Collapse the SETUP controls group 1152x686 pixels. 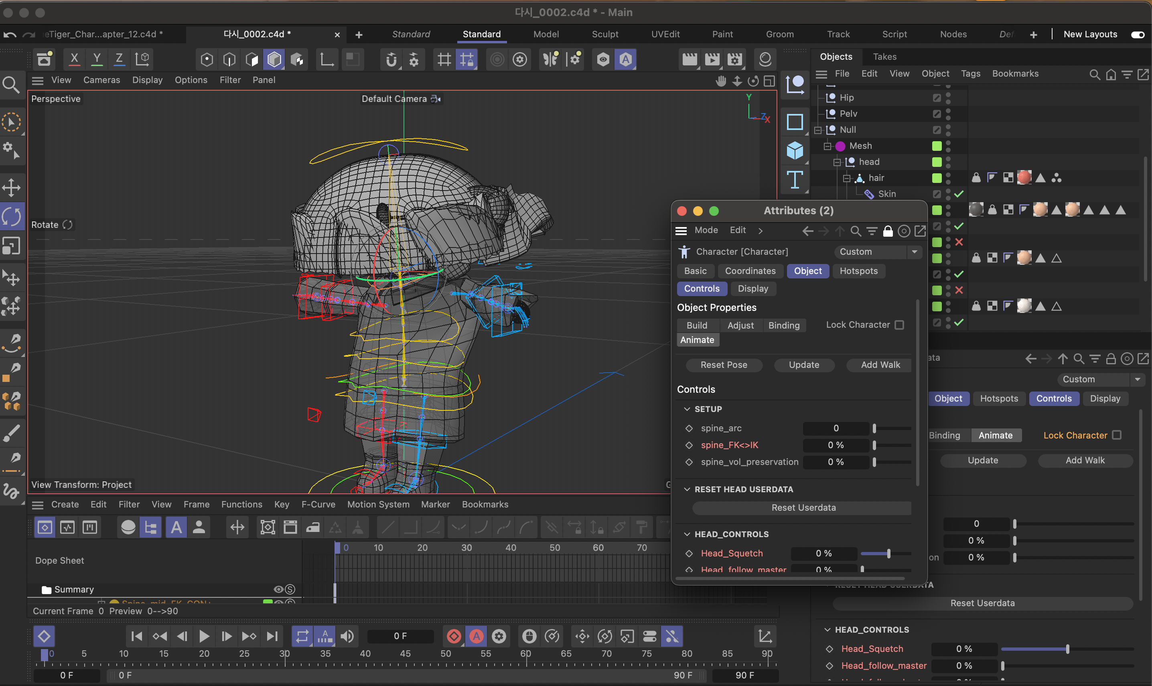(687, 409)
